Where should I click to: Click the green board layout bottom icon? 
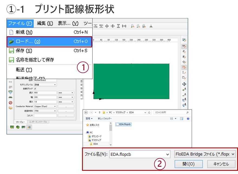point(12,127)
